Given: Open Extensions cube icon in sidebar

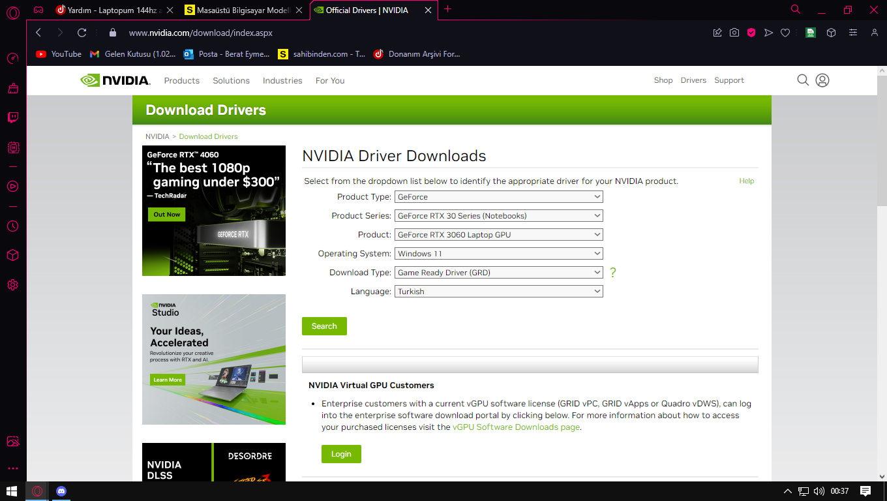Looking at the screenshot, I should click(x=12, y=255).
